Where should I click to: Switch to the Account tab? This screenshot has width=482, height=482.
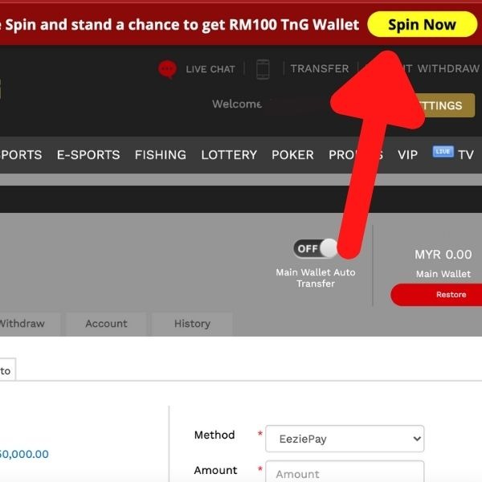[106, 324]
